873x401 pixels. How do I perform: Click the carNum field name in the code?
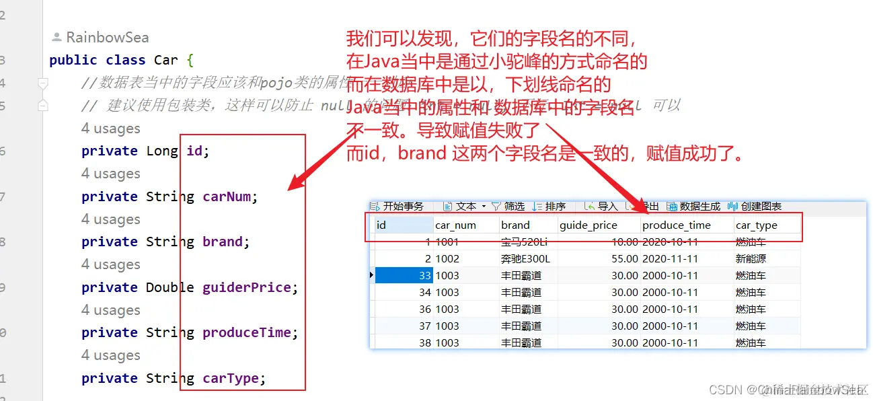pos(227,196)
